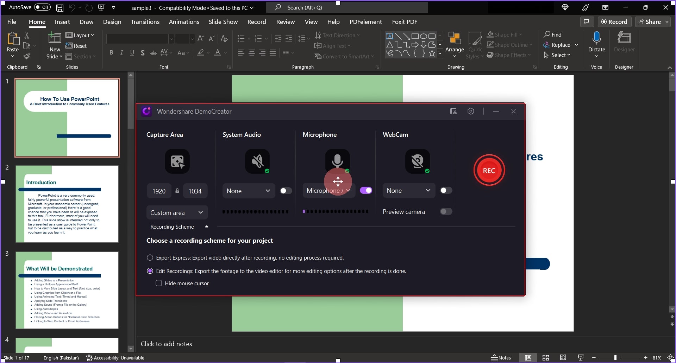Click the DemoCreator screen drawing tool icon

(x=453, y=111)
